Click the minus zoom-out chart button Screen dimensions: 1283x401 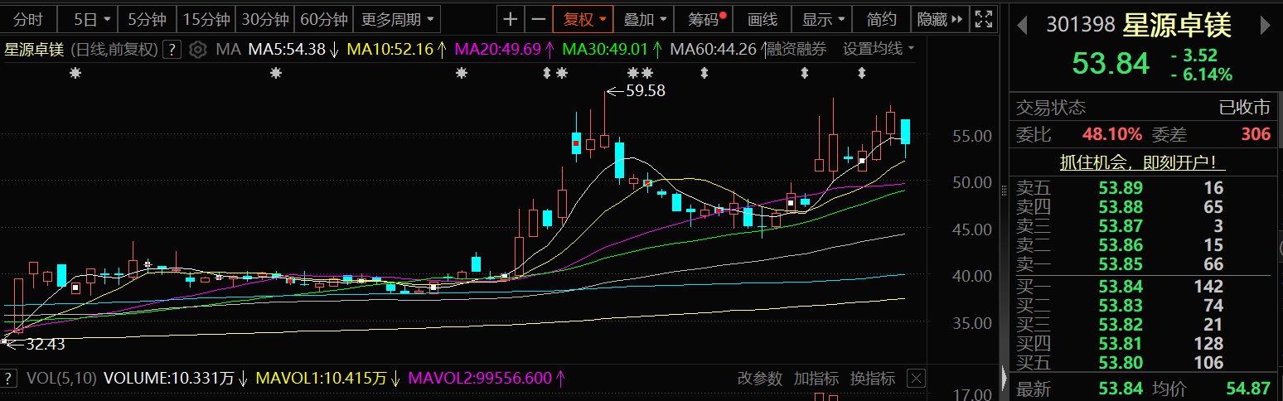click(539, 19)
